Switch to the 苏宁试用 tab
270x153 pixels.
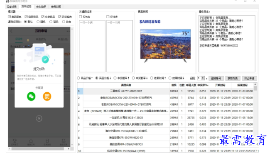[x=26, y=7]
